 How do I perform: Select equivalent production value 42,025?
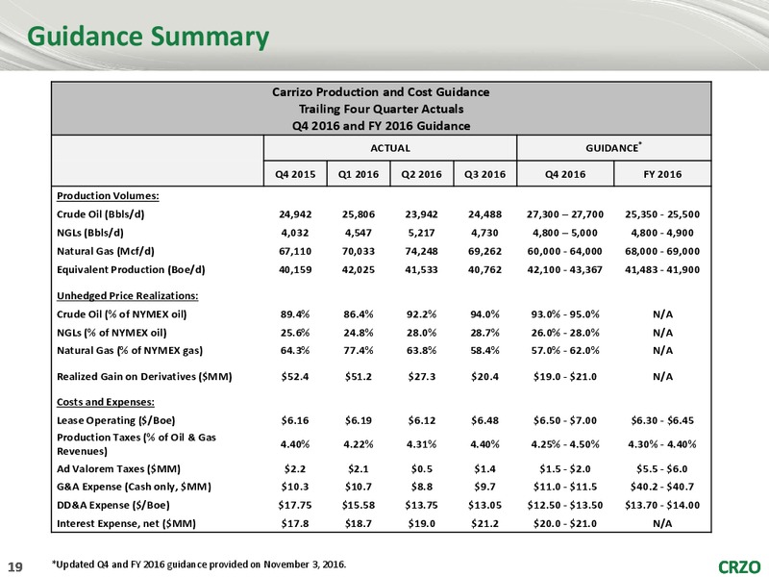[359, 270]
